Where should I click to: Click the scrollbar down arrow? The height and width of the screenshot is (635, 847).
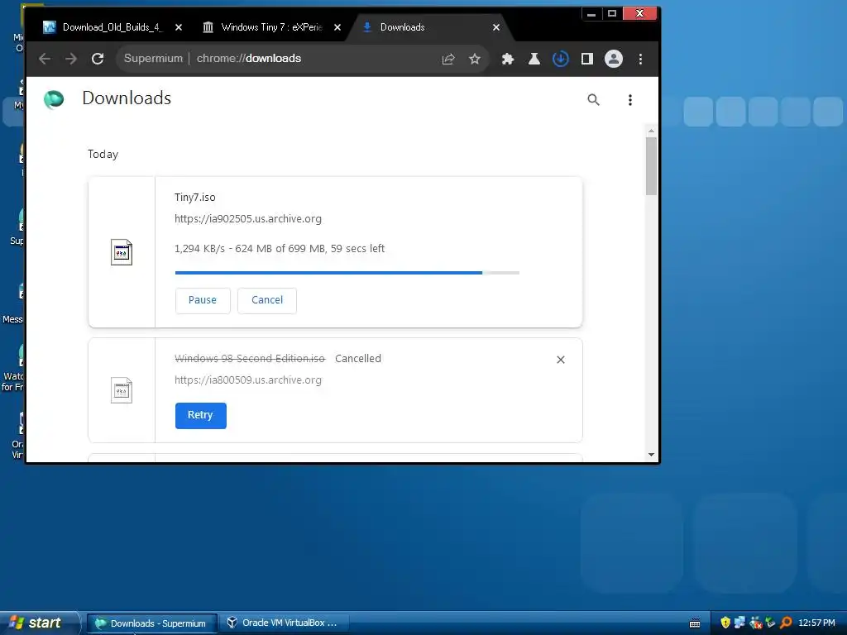(x=652, y=455)
